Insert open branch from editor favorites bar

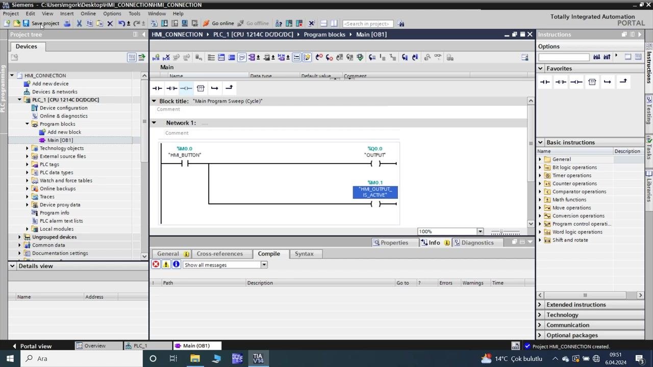coord(214,88)
